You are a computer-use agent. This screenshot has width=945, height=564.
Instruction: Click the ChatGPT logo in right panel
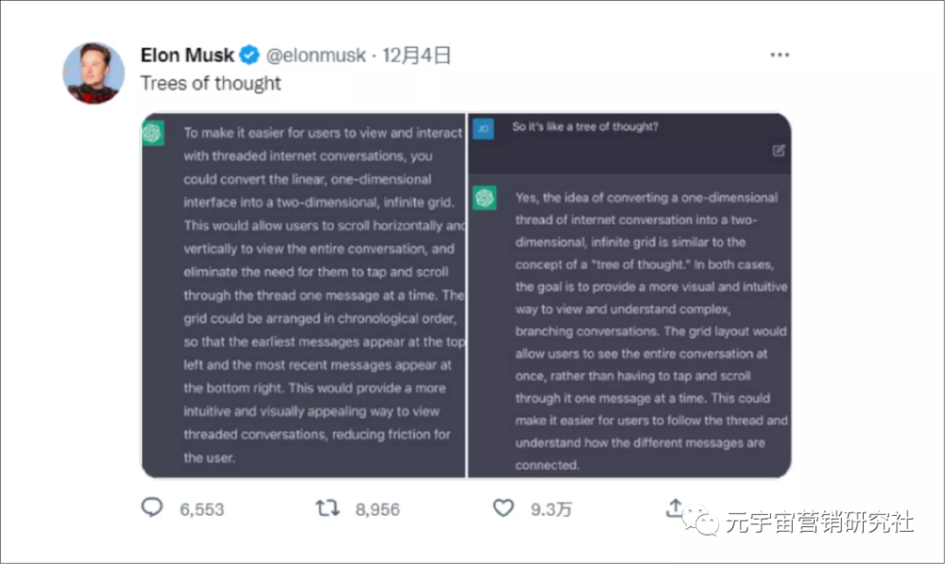pyautogui.click(x=486, y=198)
